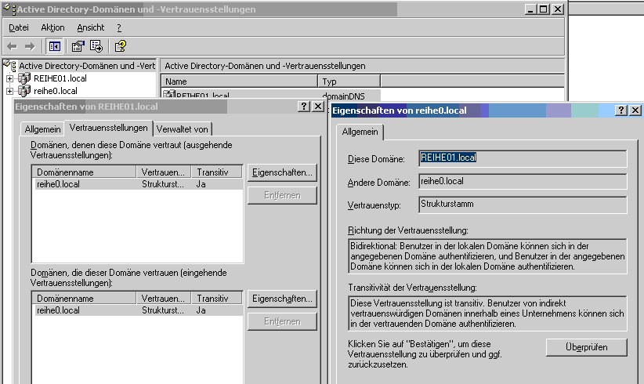Click the domainDNS type cell

pos(344,96)
